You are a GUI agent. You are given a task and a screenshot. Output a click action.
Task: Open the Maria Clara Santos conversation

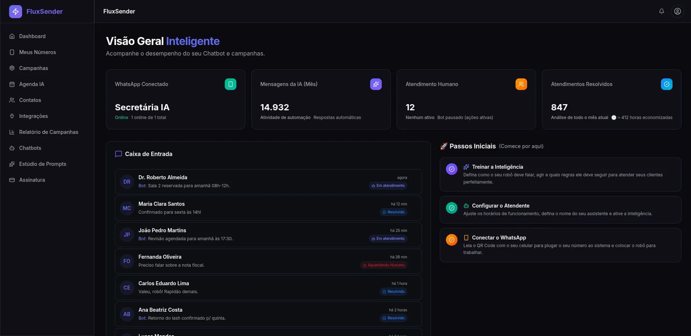(268, 208)
